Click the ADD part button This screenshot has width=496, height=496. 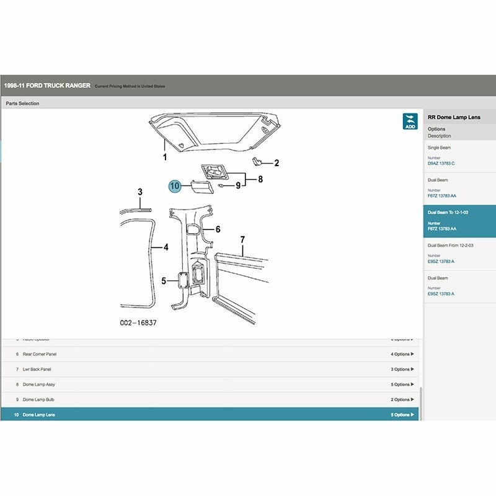(x=410, y=122)
